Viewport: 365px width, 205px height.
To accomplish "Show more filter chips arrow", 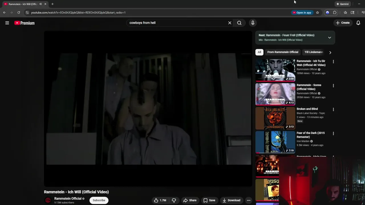I will pos(330,52).
